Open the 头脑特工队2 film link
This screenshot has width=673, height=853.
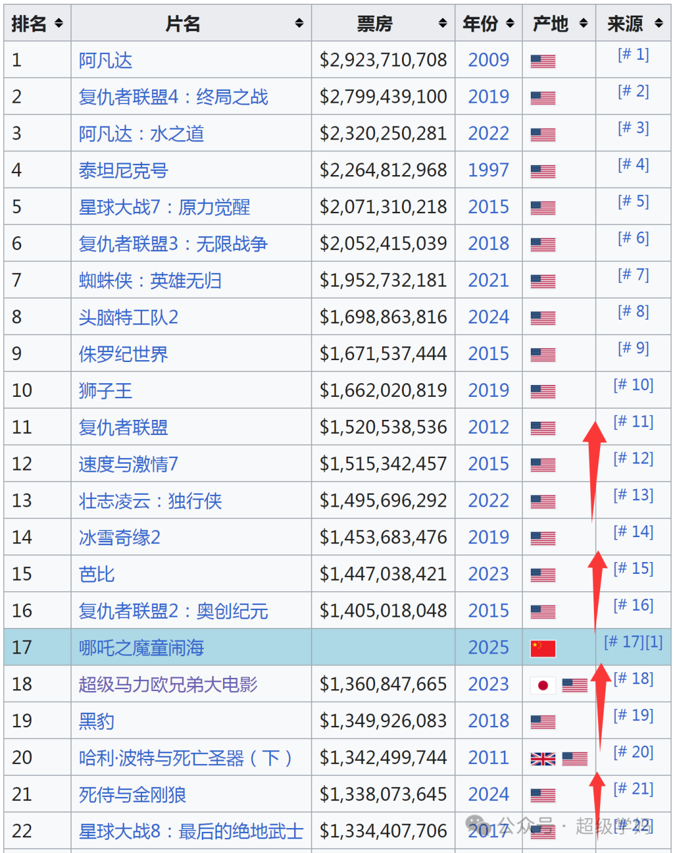click(128, 318)
